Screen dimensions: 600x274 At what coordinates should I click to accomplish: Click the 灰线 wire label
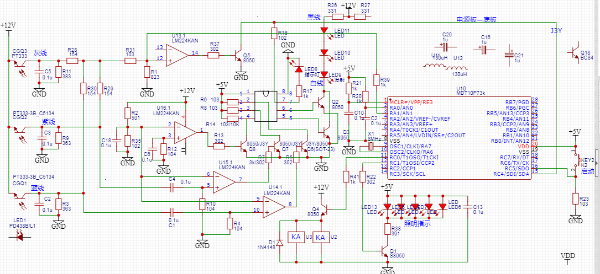tap(40, 53)
